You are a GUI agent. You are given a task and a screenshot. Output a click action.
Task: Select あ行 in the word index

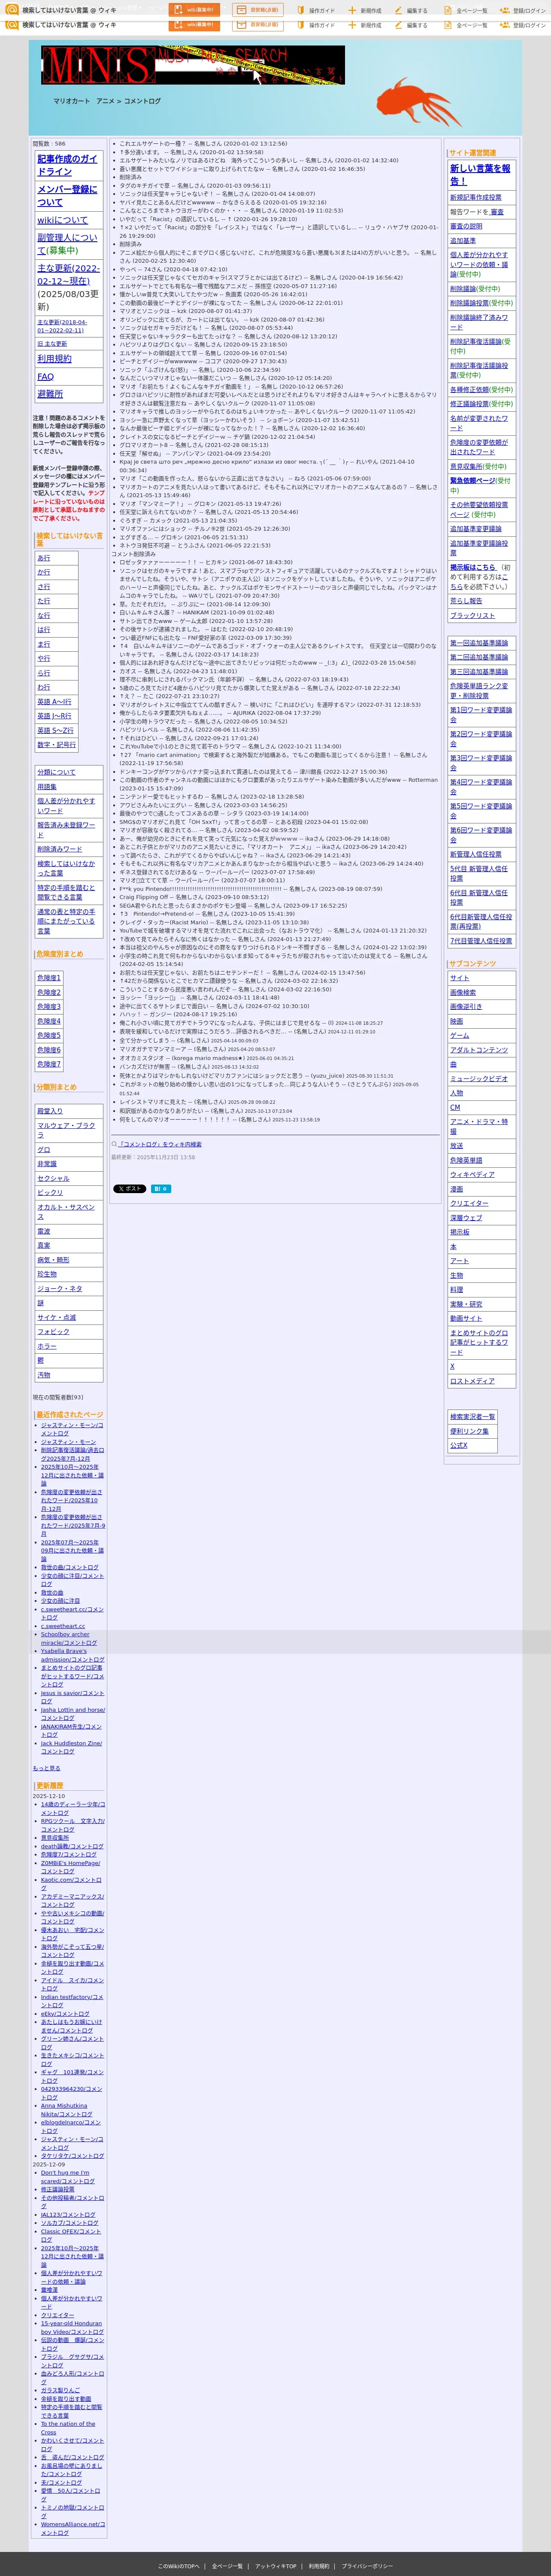(x=44, y=558)
